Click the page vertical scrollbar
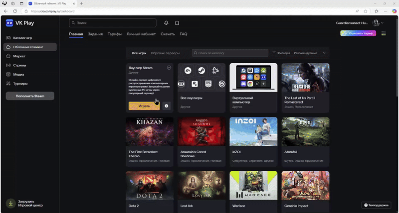Screen dimensions: 399x213 coord(398,57)
